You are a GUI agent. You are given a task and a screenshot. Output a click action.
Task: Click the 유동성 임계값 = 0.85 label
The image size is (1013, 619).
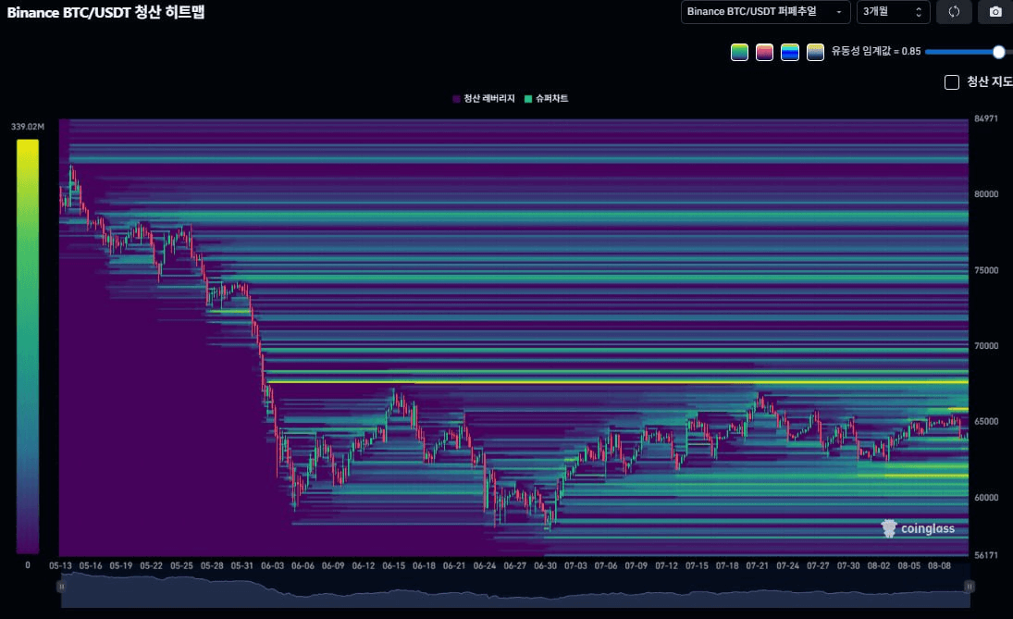[x=875, y=51]
